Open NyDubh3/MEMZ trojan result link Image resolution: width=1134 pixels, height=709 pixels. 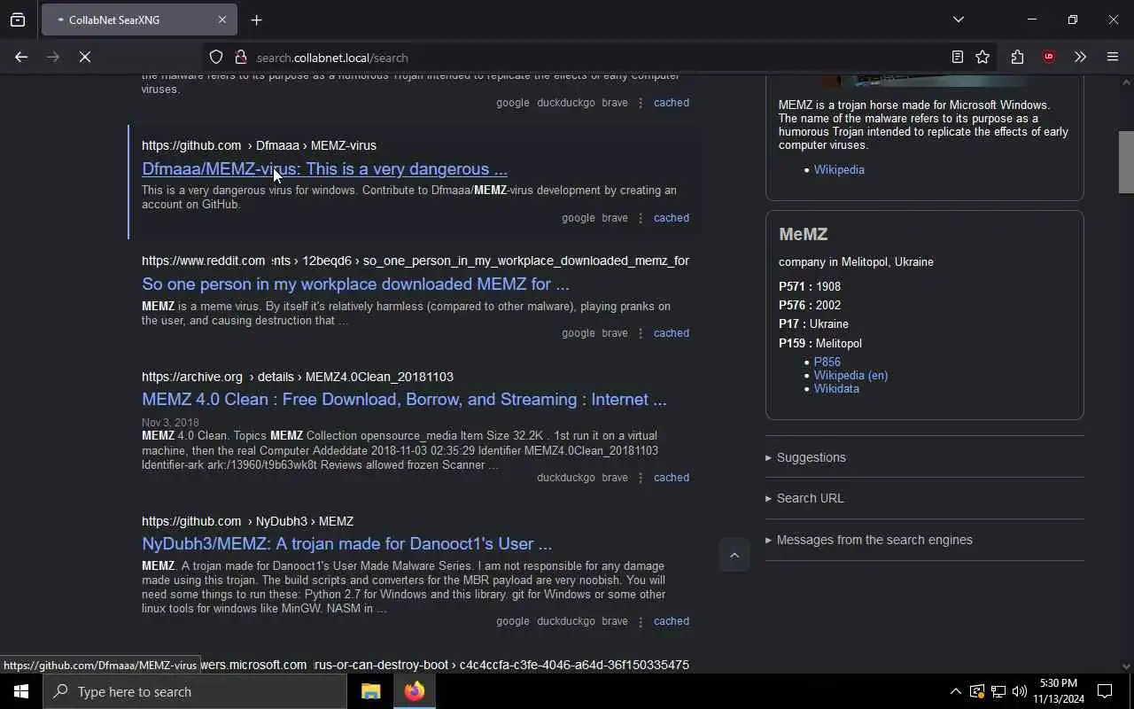pos(346,544)
